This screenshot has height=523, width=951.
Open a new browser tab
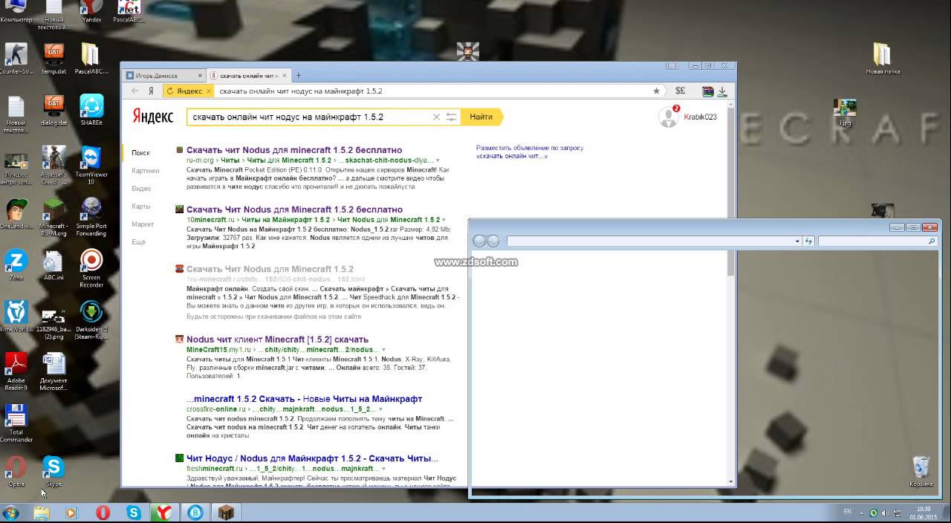coord(299,75)
